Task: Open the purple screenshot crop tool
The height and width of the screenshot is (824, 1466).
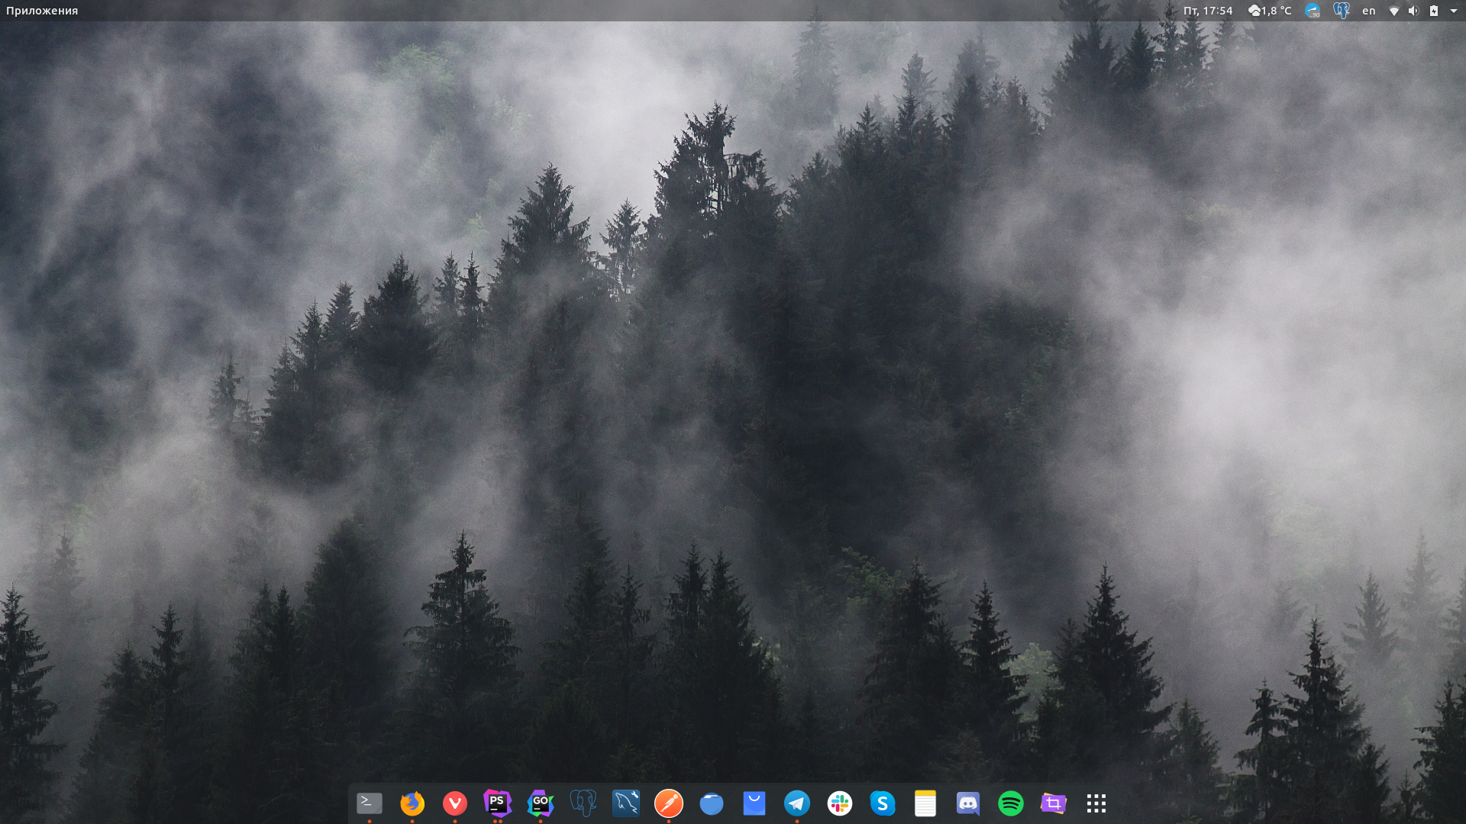Action: [x=1054, y=803]
